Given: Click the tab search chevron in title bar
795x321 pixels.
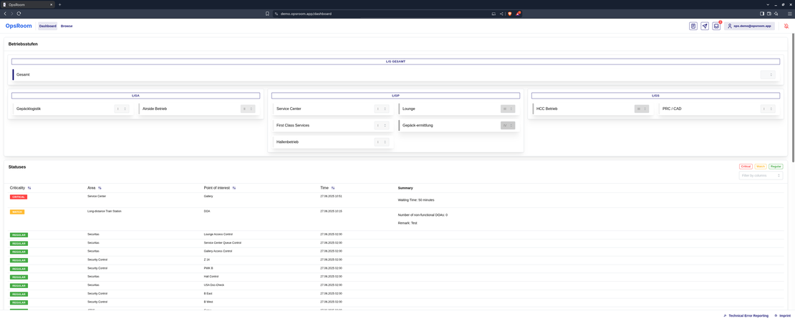Looking at the screenshot, I should tap(768, 4).
